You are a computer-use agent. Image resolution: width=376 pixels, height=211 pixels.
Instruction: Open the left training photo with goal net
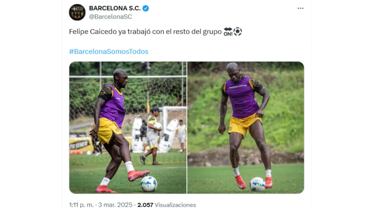128,127
